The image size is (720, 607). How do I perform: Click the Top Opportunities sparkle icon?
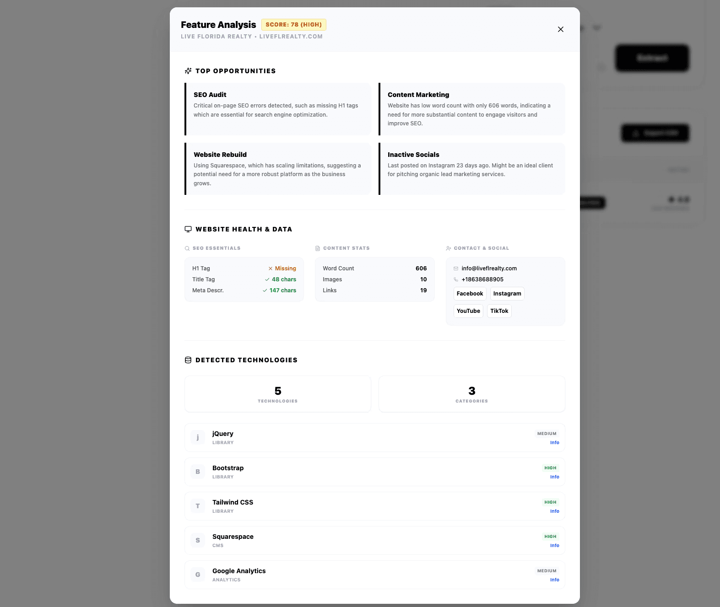point(188,71)
